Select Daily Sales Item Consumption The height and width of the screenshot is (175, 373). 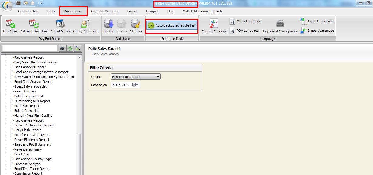[x=35, y=62]
